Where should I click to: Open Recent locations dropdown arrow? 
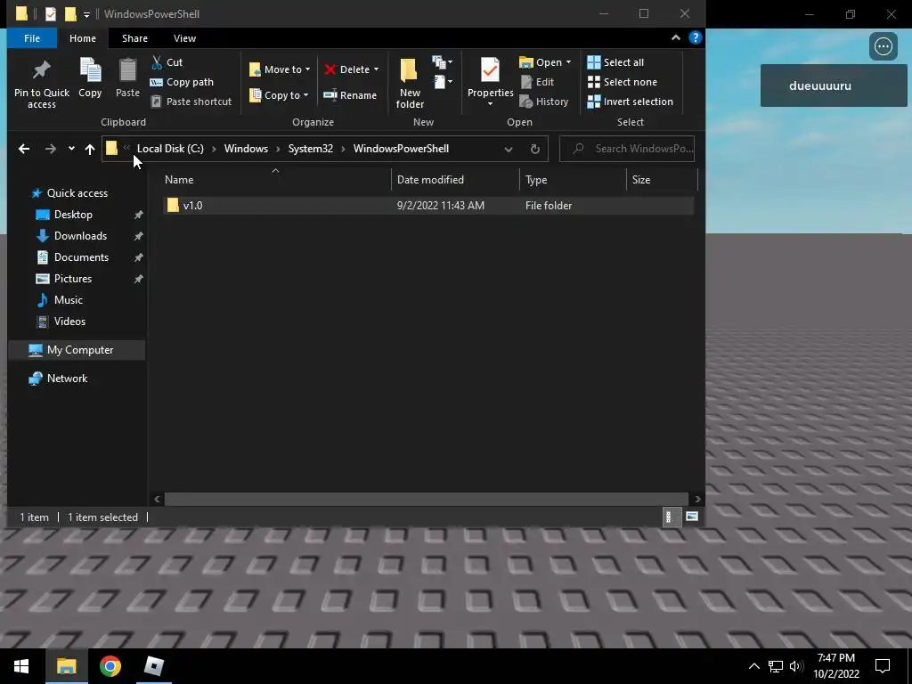click(71, 149)
